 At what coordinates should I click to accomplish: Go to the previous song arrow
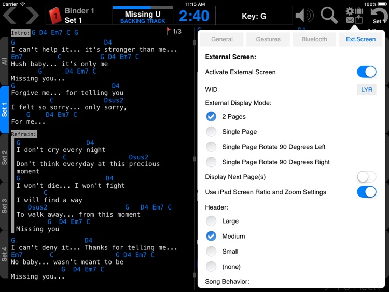[x=9, y=15]
